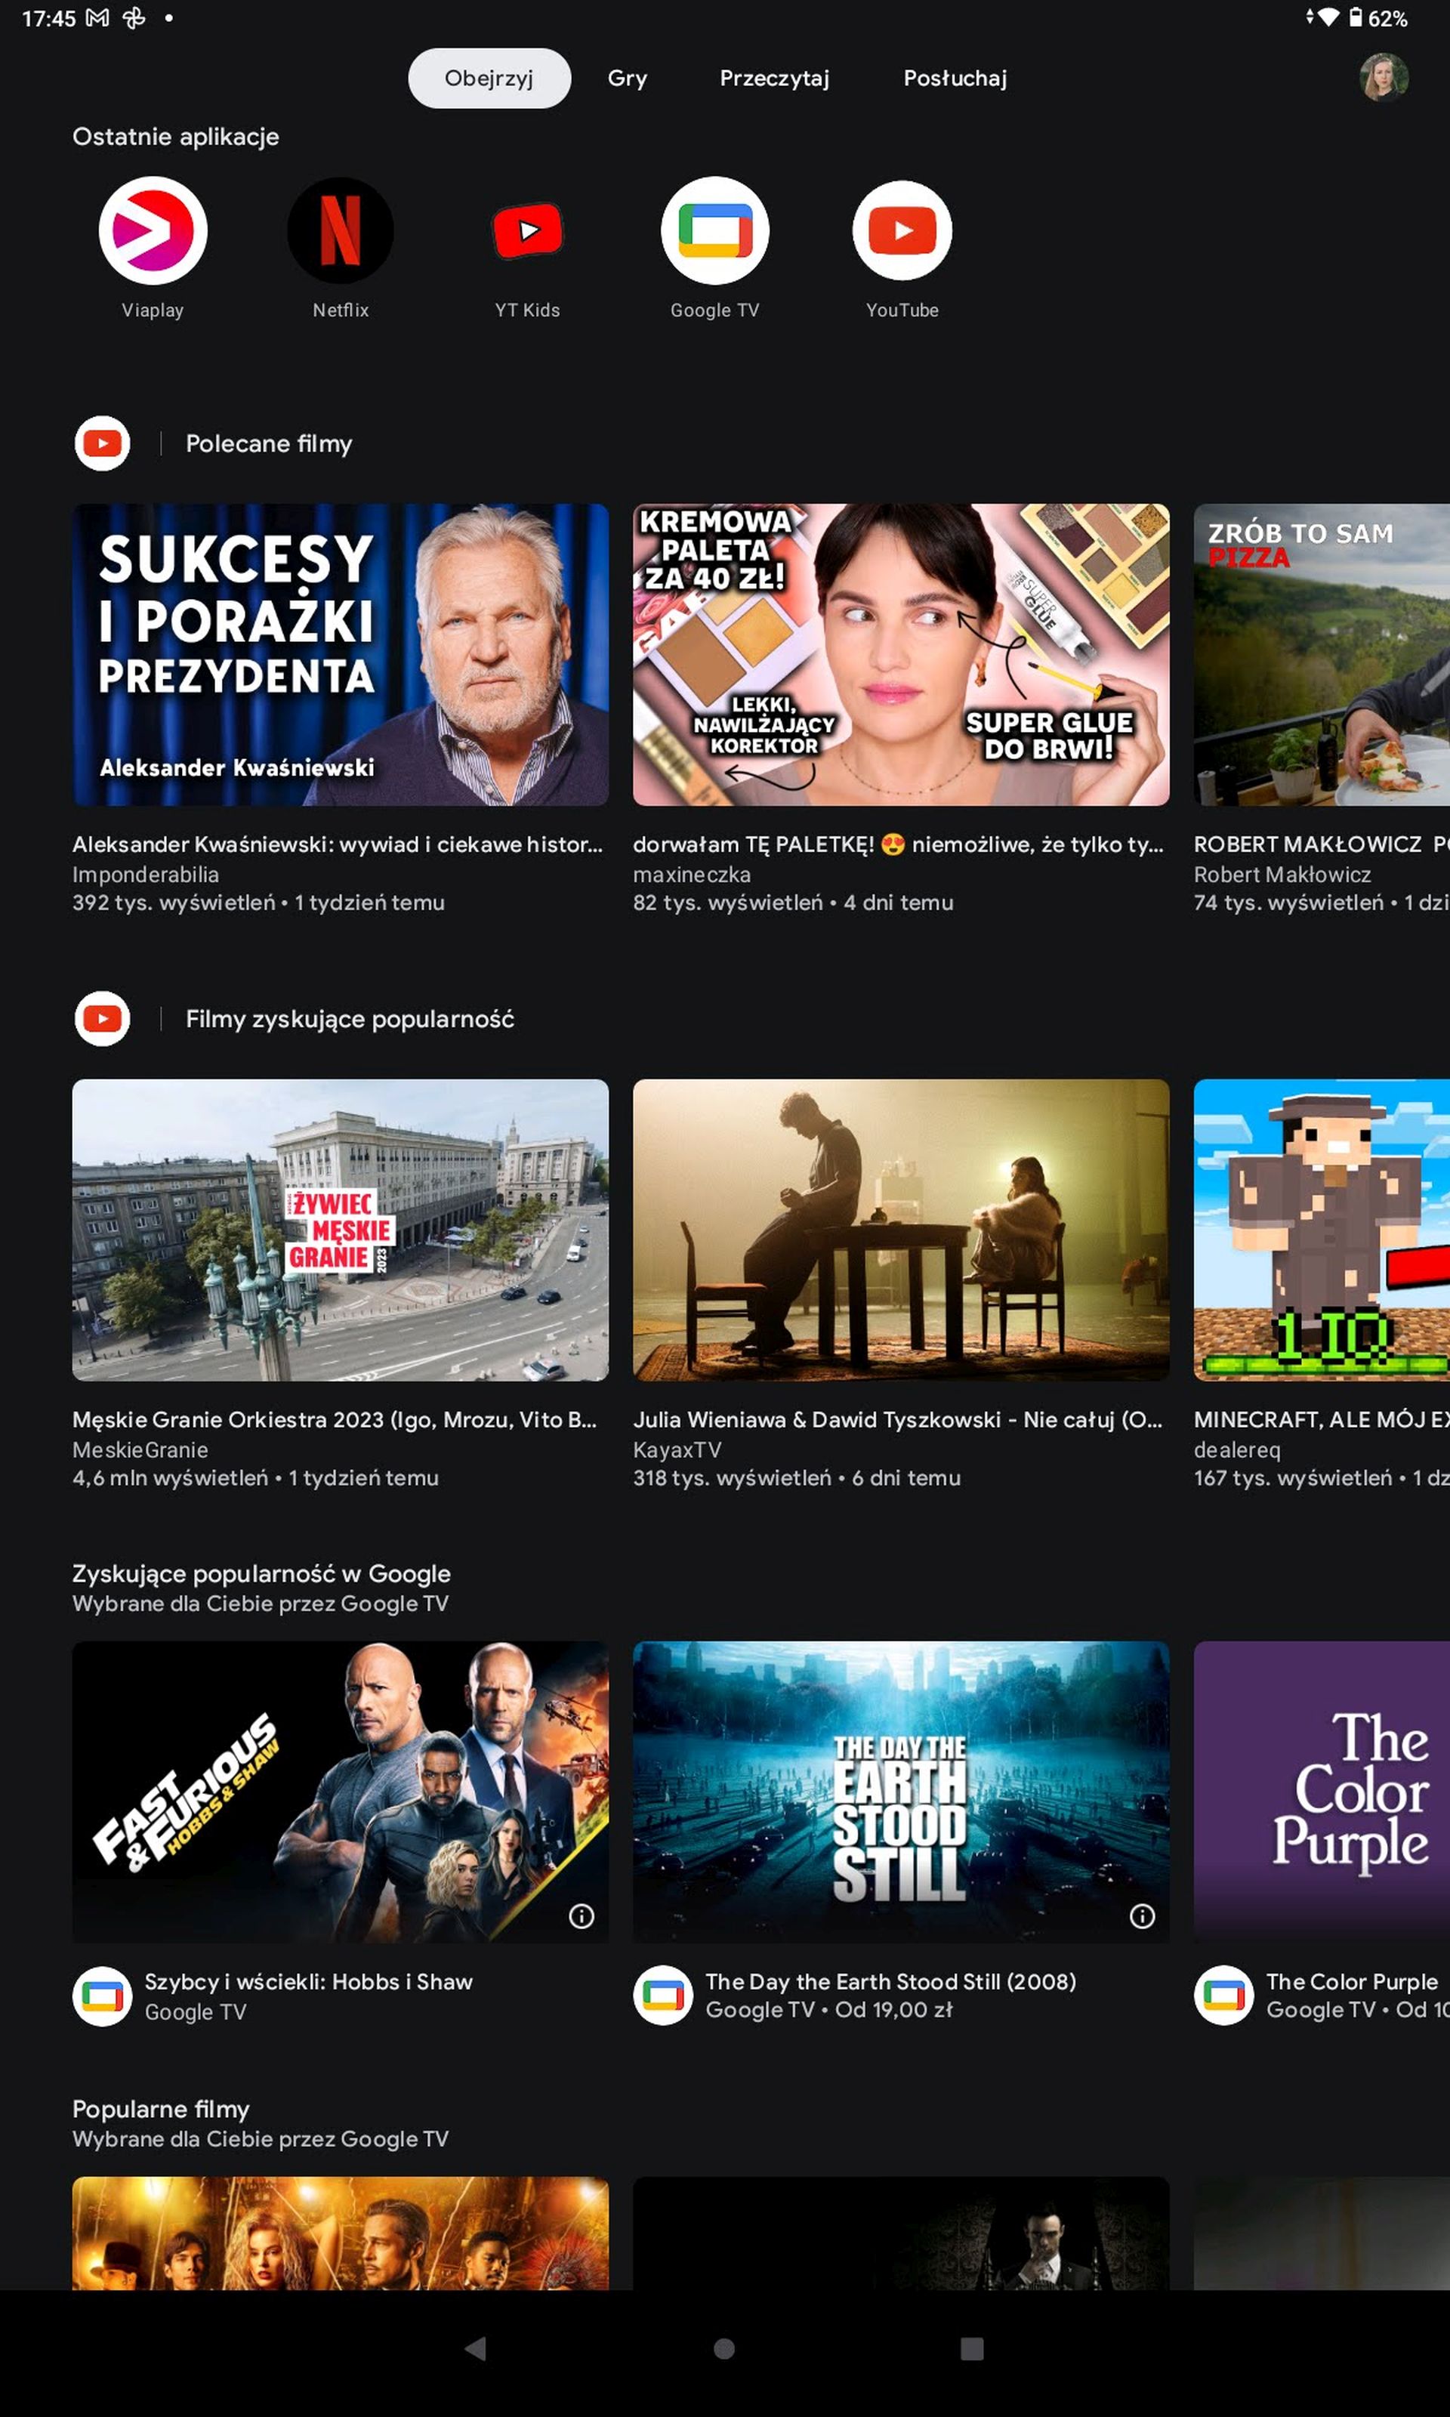1450x2417 pixels.
Task: Tap Imponderabilia channel name
Action: pos(146,875)
